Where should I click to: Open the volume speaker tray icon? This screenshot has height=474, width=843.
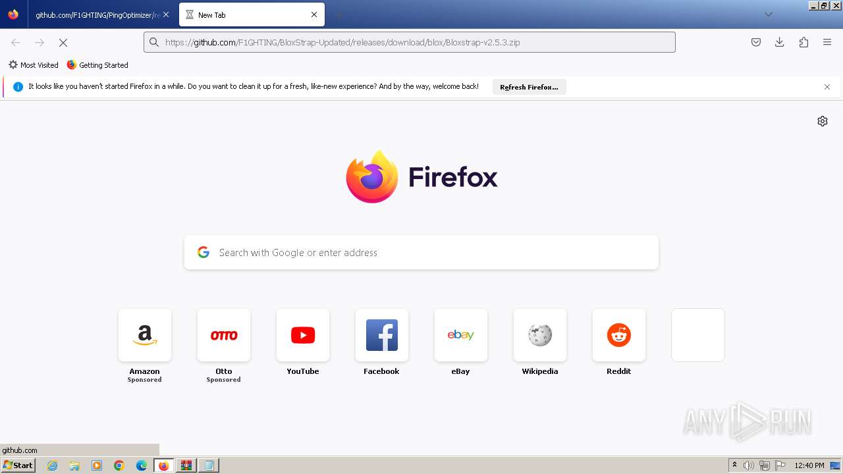point(749,465)
